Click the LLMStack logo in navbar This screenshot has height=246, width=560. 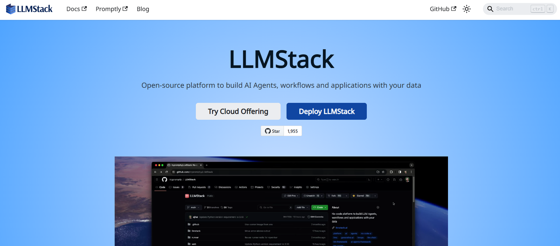29,9
